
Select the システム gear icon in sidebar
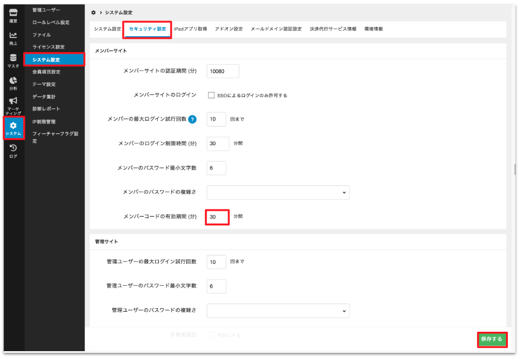tap(13, 128)
